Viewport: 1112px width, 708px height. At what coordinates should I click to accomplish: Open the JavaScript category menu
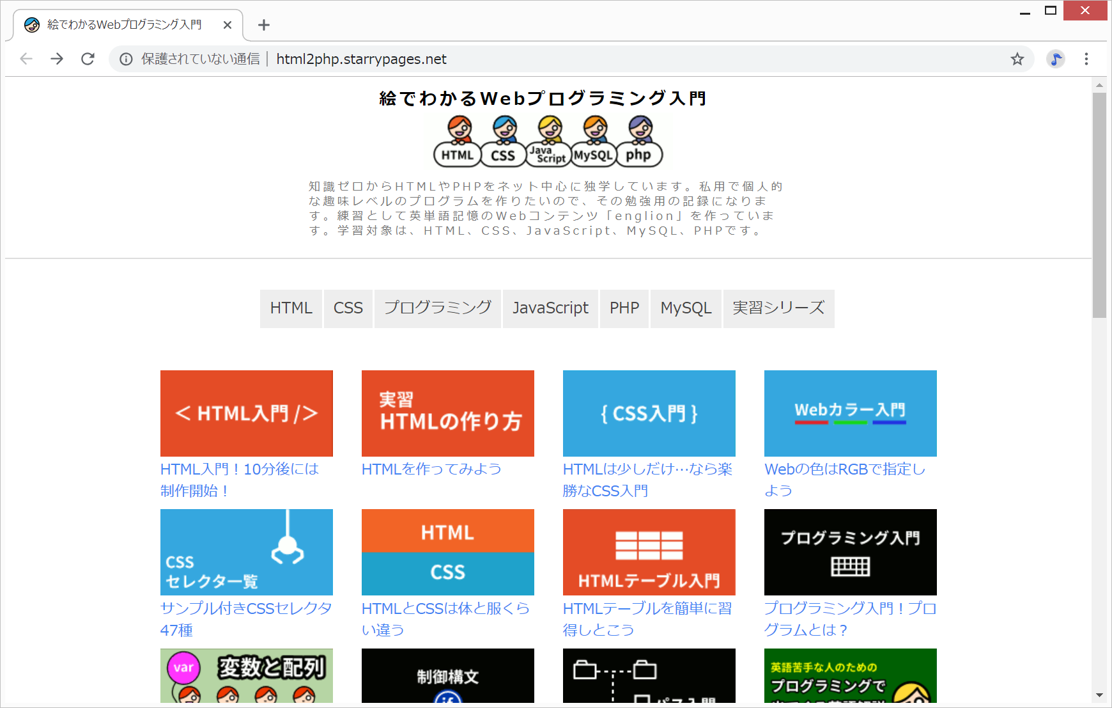click(x=550, y=308)
